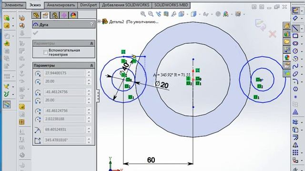Image resolution: width=305 pixels, height=171 pixels.
Task: Click the Sketch exit button in the toolbar
Action: pos(295,10)
